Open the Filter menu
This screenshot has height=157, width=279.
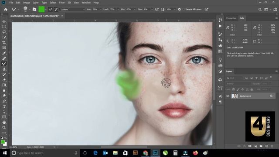(62, 3)
